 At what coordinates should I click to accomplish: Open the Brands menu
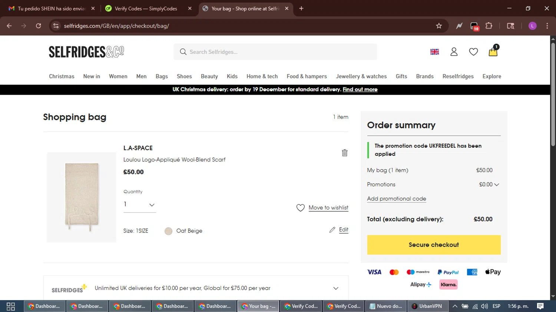tap(425, 76)
